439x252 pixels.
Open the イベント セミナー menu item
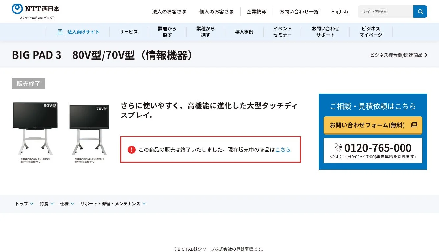[283, 32]
